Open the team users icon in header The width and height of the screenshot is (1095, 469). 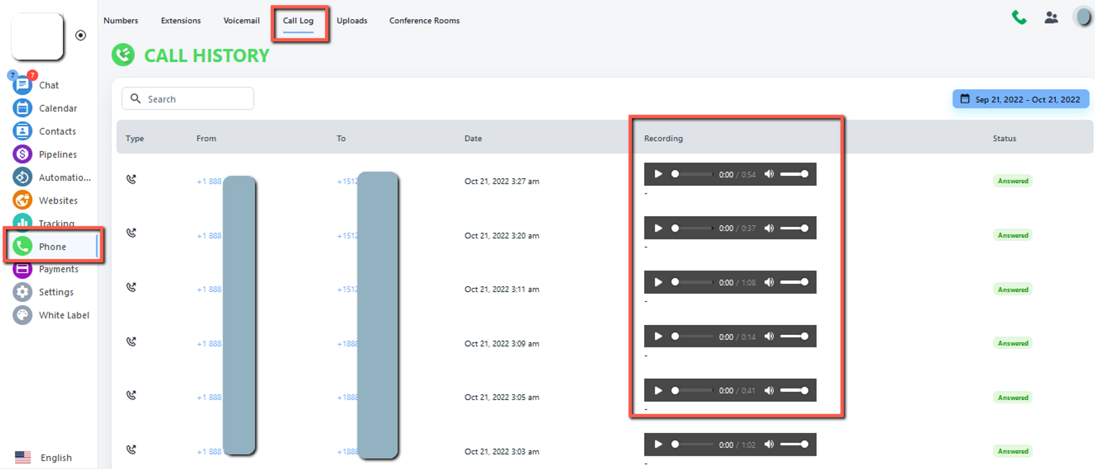point(1051,18)
